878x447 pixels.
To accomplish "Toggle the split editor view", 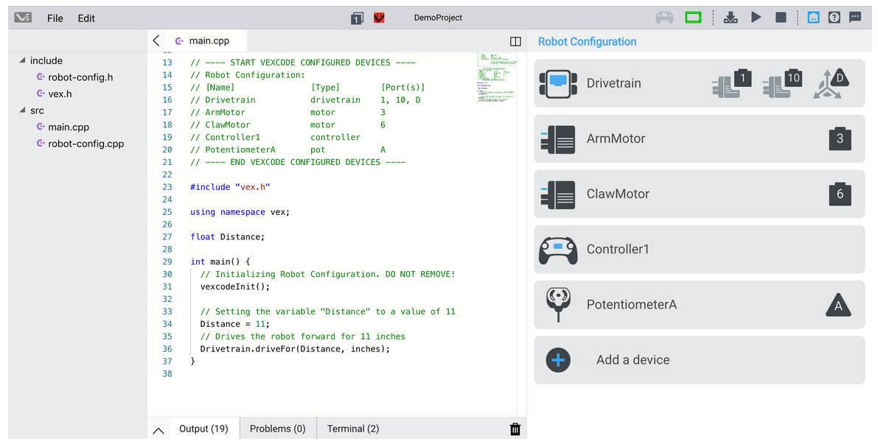I will [x=515, y=42].
